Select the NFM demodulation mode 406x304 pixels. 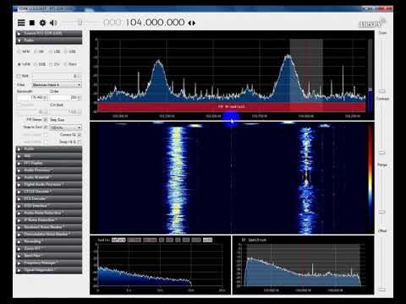click(24, 52)
